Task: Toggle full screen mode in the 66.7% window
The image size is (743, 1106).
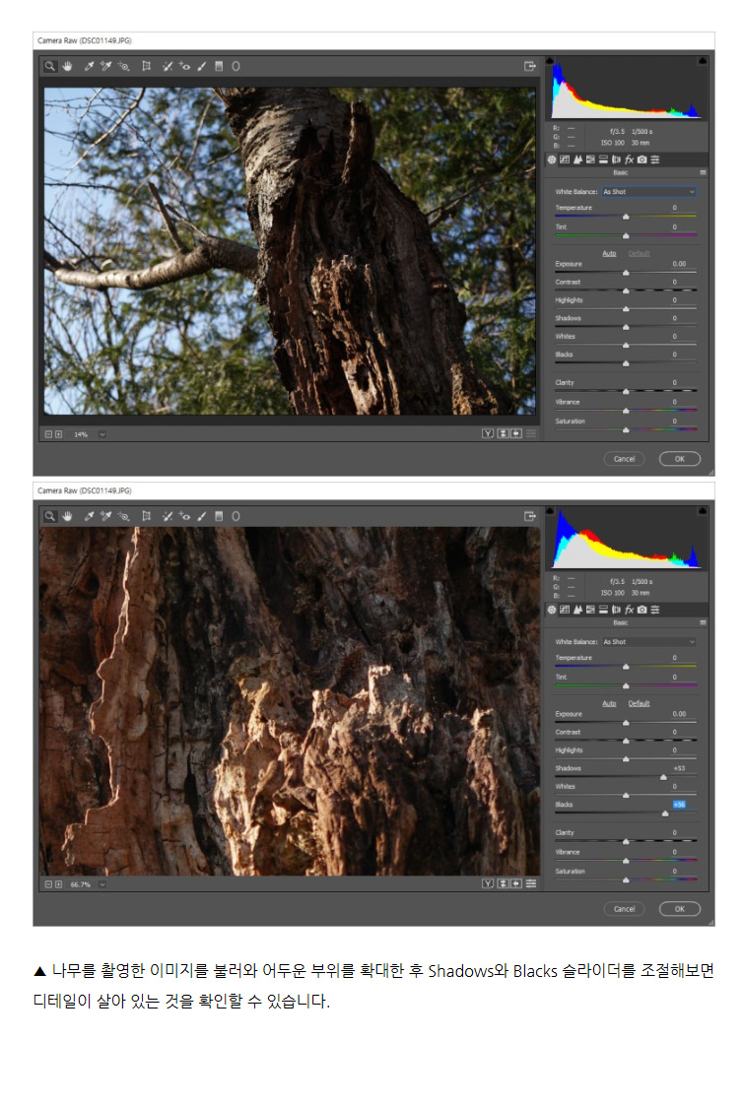Action: pos(530,516)
